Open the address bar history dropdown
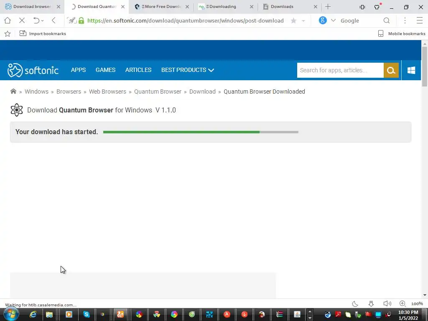 pyautogui.click(x=303, y=21)
